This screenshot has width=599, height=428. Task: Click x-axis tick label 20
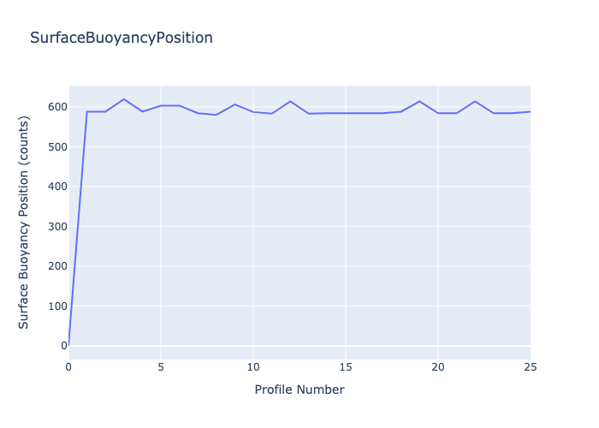(x=438, y=366)
